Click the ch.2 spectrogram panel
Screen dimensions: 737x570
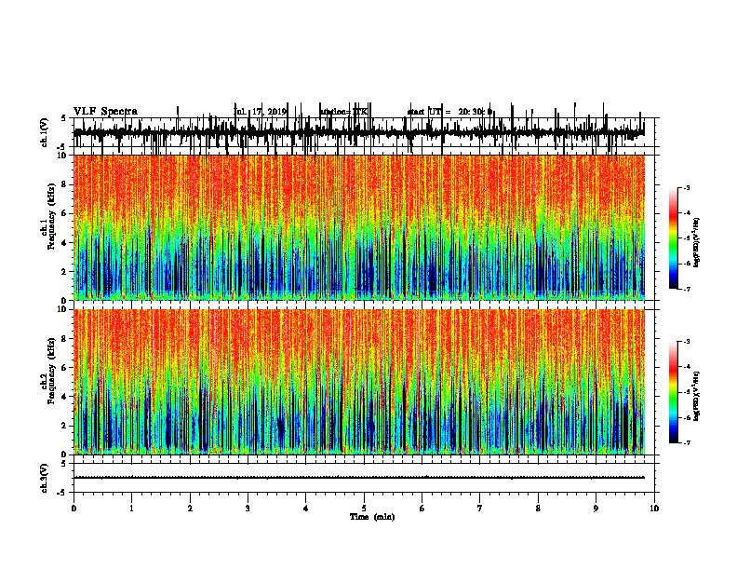(359, 382)
